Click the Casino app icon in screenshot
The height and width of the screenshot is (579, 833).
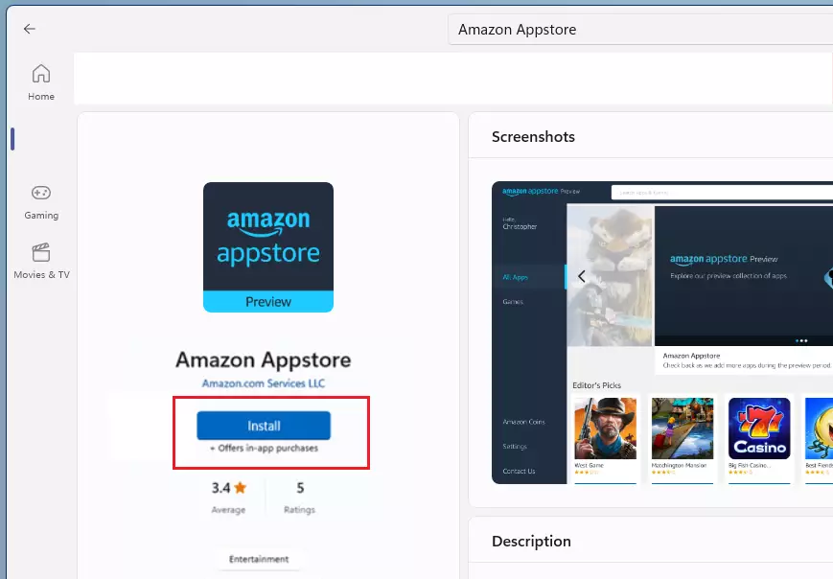pos(759,428)
